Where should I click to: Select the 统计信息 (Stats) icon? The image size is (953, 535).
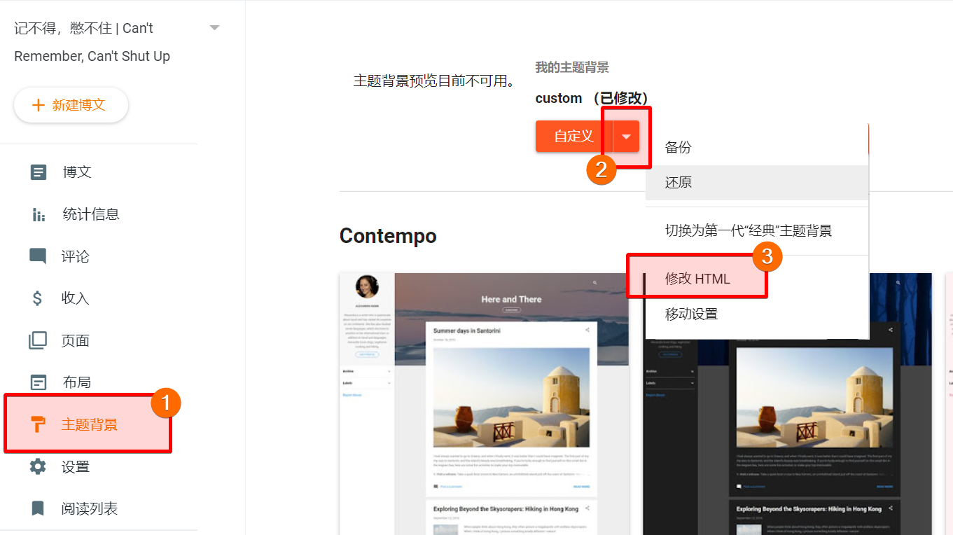(39, 214)
